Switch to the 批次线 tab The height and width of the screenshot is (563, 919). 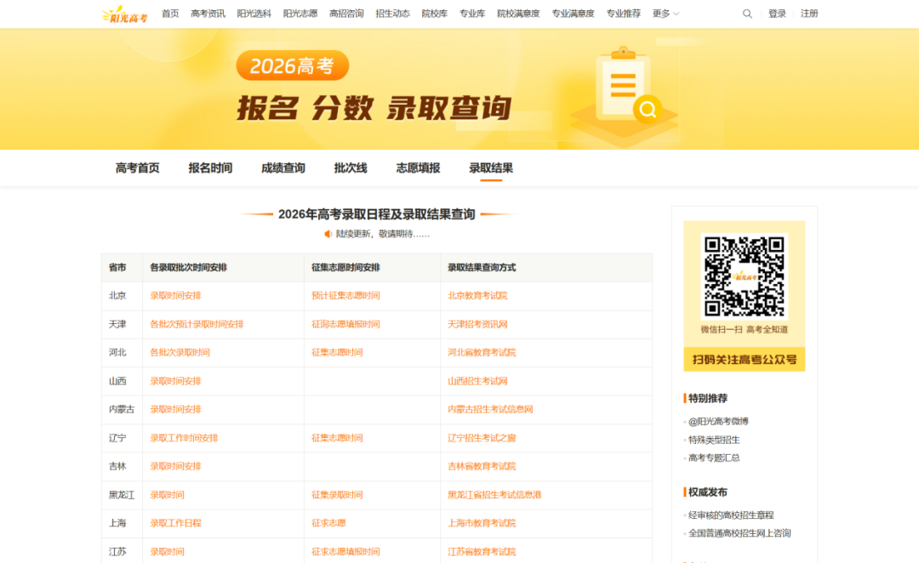pyautogui.click(x=351, y=168)
